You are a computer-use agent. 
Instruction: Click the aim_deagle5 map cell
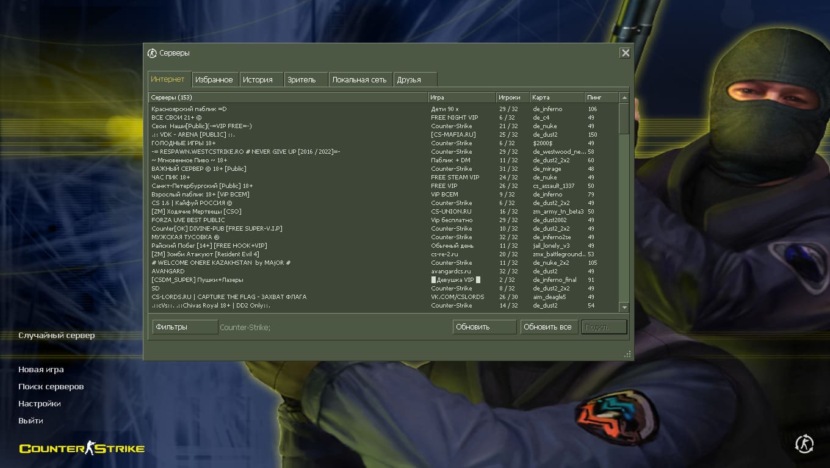[549, 297]
